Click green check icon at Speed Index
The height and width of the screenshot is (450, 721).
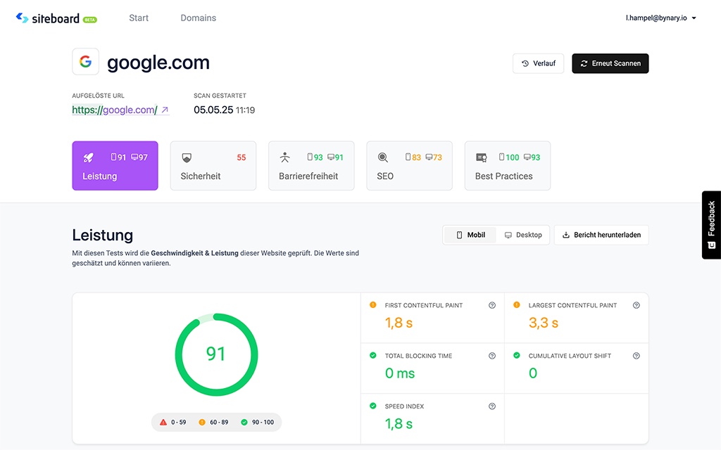coord(373,406)
